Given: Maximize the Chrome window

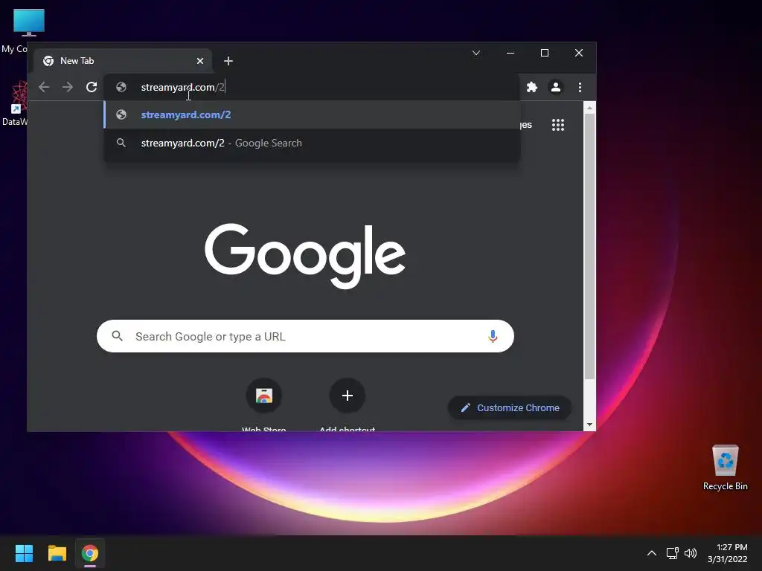Looking at the screenshot, I should [544, 53].
